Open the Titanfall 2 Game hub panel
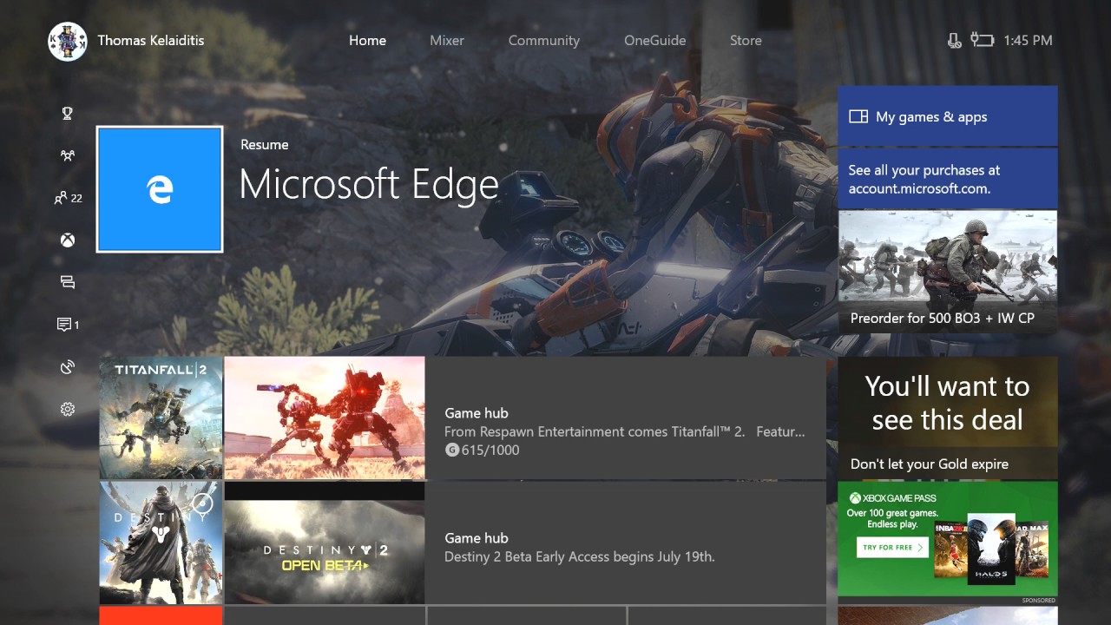Screen dimensions: 1111x625 626,417
